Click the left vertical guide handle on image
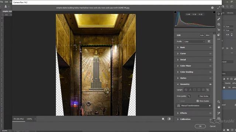The image size is (236, 132). pyautogui.click(x=80, y=43)
